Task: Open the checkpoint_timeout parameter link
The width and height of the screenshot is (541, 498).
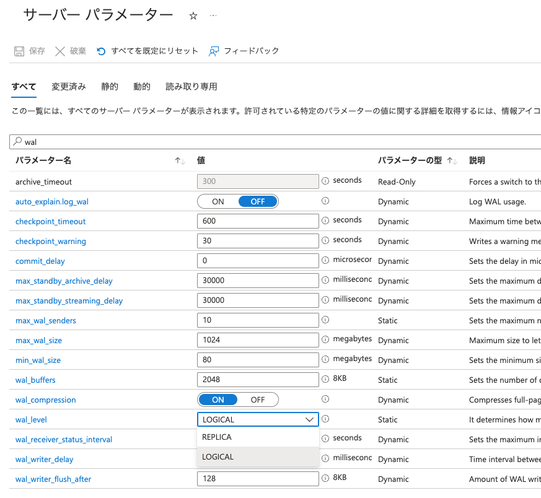Action: (x=50, y=221)
